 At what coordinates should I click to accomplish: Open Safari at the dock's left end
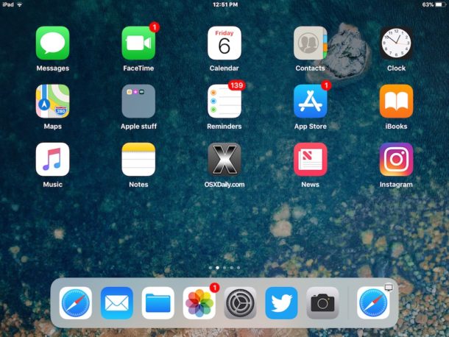pyautogui.click(x=76, y=303)
